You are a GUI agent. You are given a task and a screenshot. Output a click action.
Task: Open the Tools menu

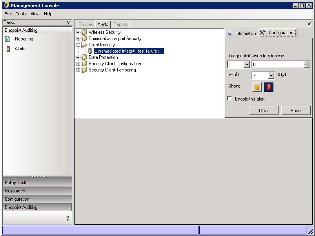21,14
